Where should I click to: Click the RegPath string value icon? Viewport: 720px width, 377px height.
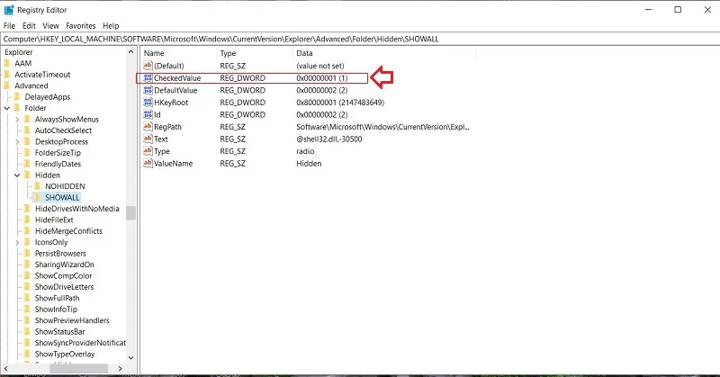tap(148, 127)
